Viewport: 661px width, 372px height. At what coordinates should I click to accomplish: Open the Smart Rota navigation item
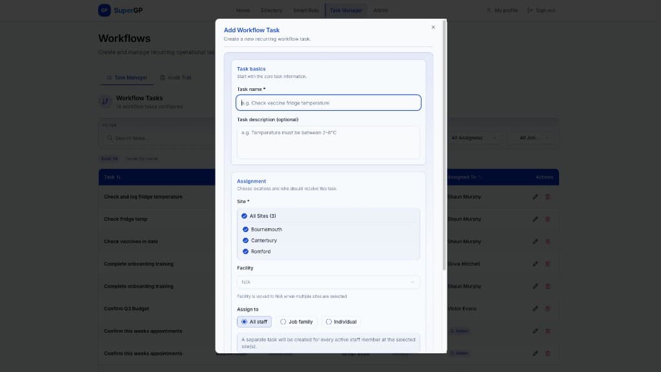pos(306,10)
